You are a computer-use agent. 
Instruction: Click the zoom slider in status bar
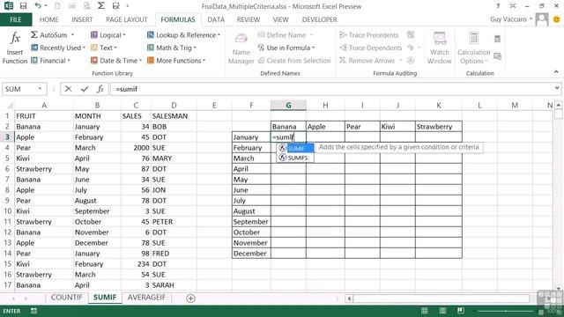505,311
